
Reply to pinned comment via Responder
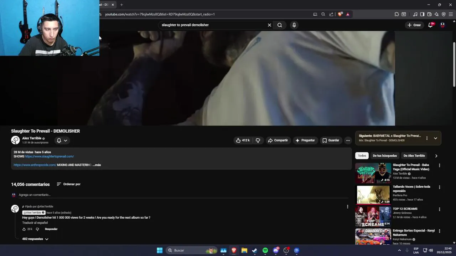(51, 229)
